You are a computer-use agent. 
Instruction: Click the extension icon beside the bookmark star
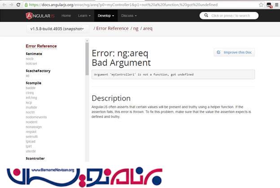tap(269, 5)
